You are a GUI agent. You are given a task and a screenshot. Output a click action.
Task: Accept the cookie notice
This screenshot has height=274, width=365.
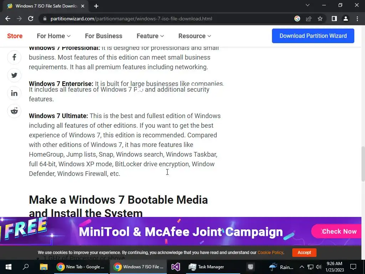pyautogui.click(x=304, y=252)
